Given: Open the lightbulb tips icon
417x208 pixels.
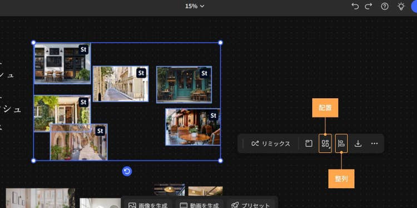Looking at the screenshot, I should [401, 6].
